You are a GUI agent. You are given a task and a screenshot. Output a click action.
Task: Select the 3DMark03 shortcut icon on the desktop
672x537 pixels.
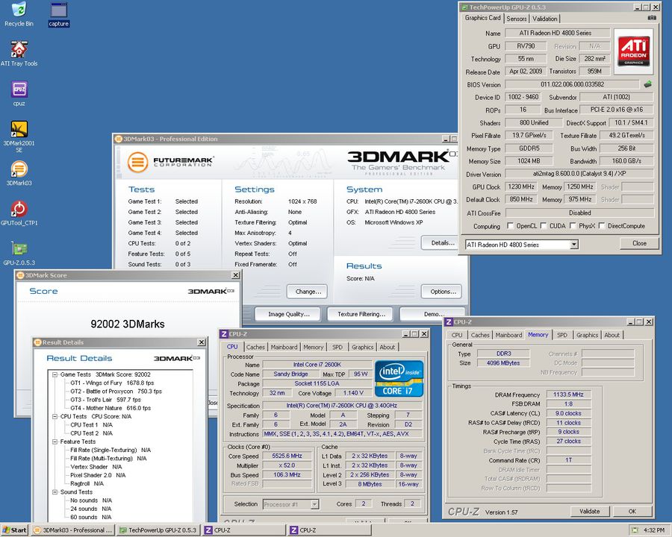tap(19, 174)
